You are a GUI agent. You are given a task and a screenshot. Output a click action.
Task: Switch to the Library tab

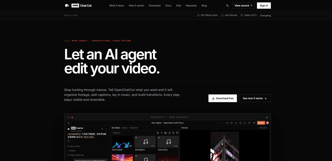(124, 128)
